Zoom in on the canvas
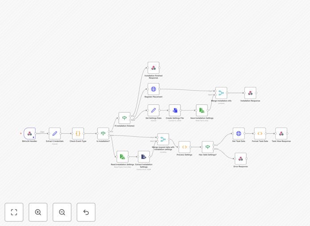 (x=38, y=212)
